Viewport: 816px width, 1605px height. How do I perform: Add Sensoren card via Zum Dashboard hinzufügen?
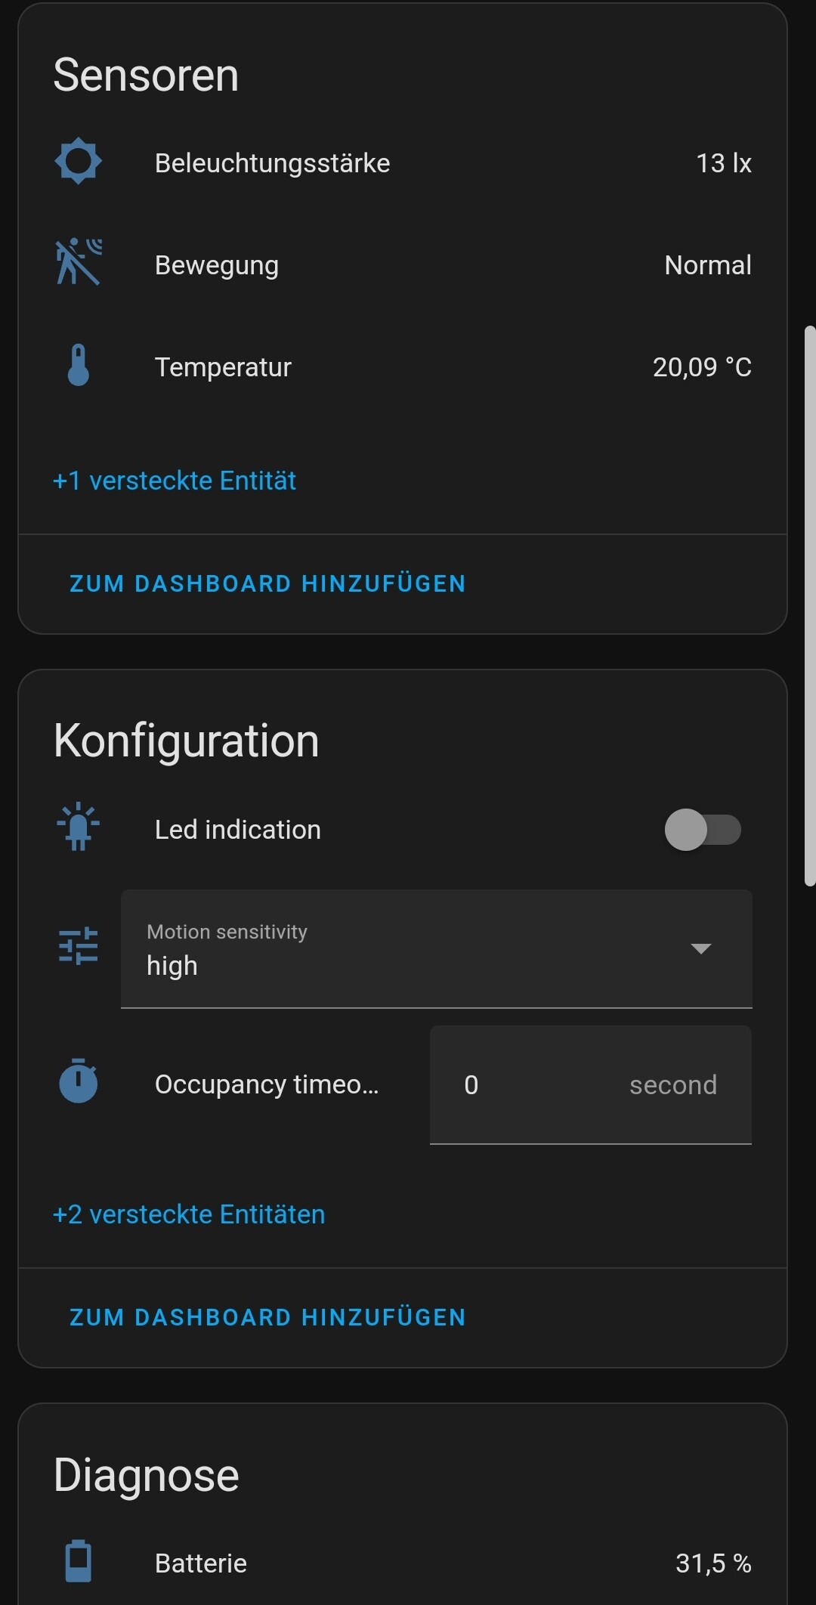tap(267, 583)
